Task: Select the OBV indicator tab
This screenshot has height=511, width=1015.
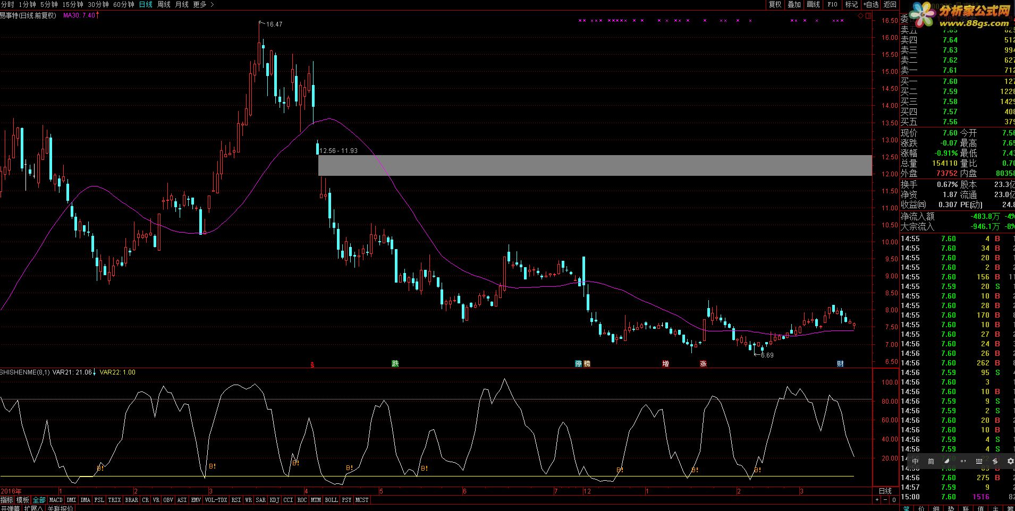Action: coord(168,500)
